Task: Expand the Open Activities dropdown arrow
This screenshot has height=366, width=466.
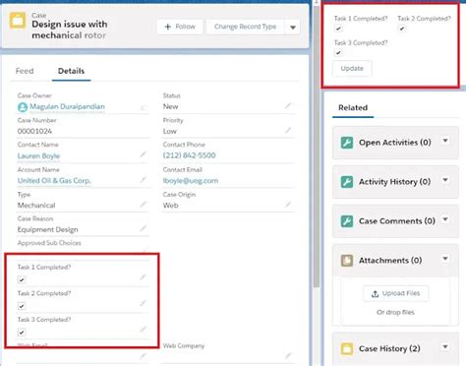Action: tap(445, 141)
